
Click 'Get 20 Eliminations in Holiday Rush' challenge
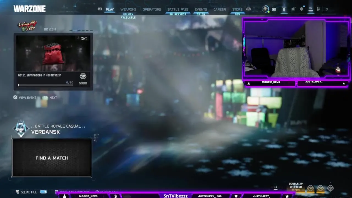point(40,75)
